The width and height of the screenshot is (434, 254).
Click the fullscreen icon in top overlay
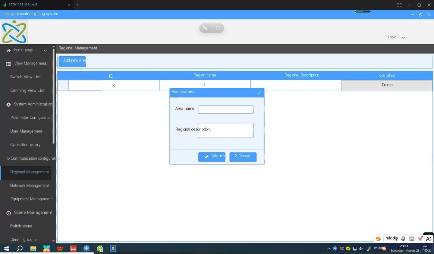click(218, 28)
